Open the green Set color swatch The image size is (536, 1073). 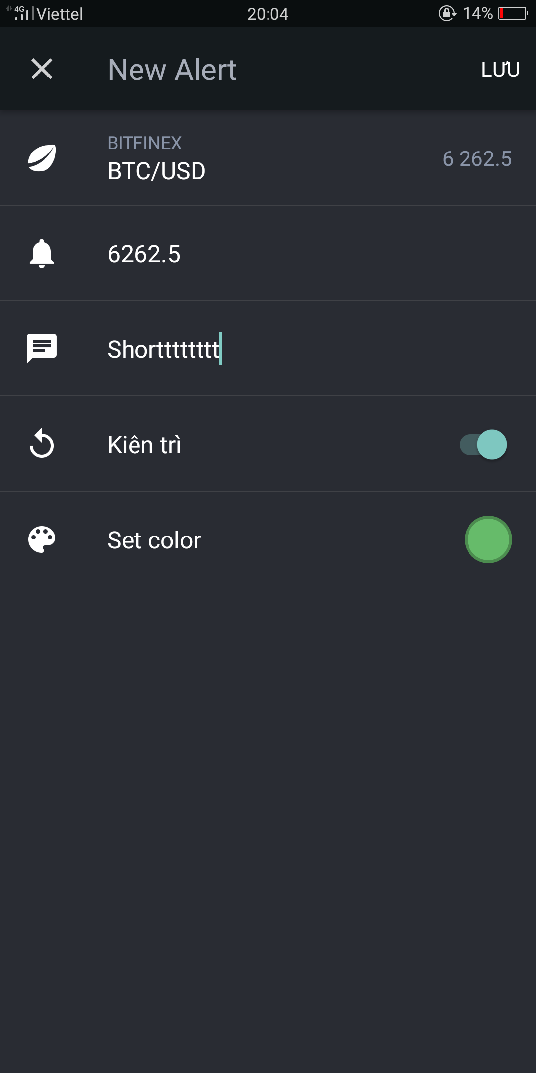(488, 539)
